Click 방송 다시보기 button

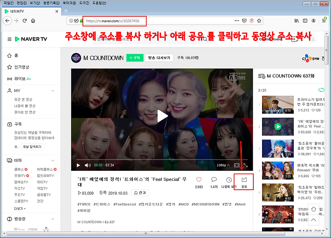[159, 58]
